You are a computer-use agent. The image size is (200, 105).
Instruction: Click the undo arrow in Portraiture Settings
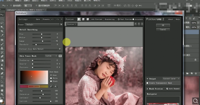[x=52, y=19]
